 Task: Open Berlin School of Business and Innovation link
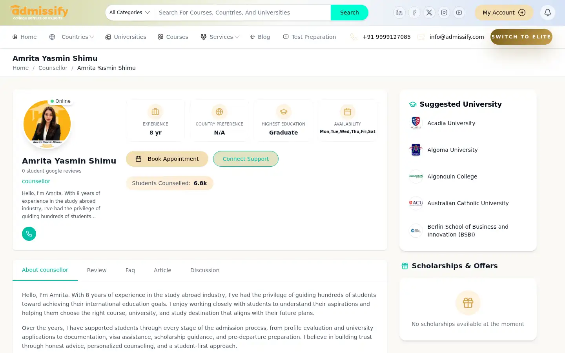pyautogui.click(x=468, y=231)
